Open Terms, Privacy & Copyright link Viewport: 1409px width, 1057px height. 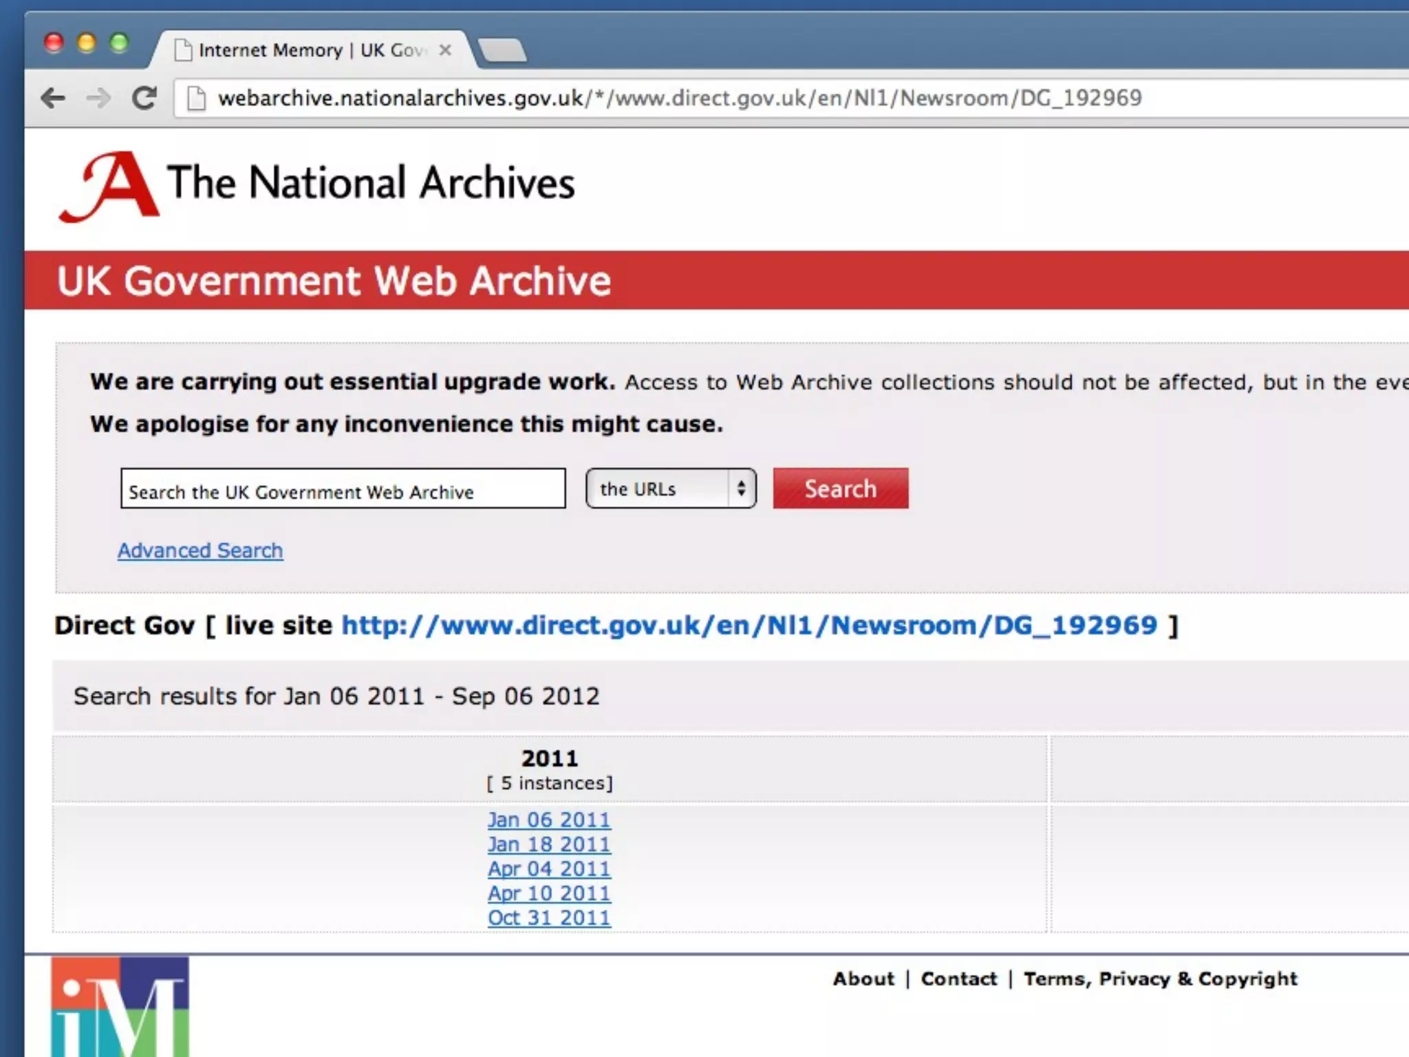pos(1160,979)
